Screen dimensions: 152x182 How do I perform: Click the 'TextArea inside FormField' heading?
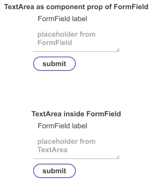76,114
